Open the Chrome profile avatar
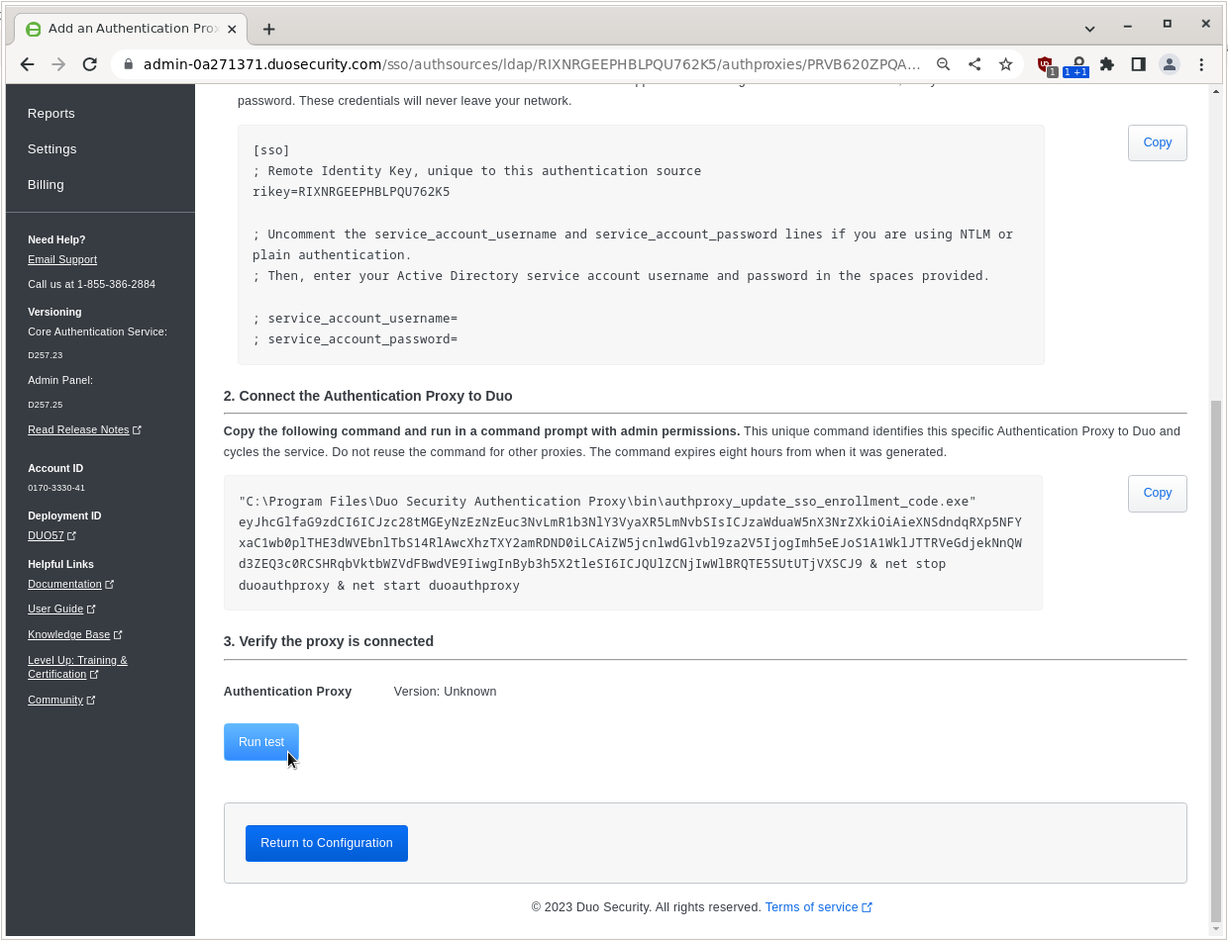Viewport: 1228px width, 940px height. (x=1170, y=64)
